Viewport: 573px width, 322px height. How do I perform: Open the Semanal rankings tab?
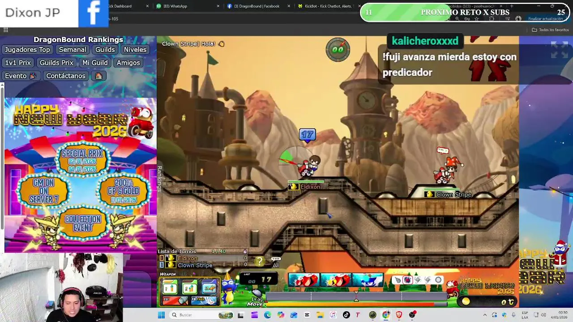pyautogui.click(x=73, y=50)
